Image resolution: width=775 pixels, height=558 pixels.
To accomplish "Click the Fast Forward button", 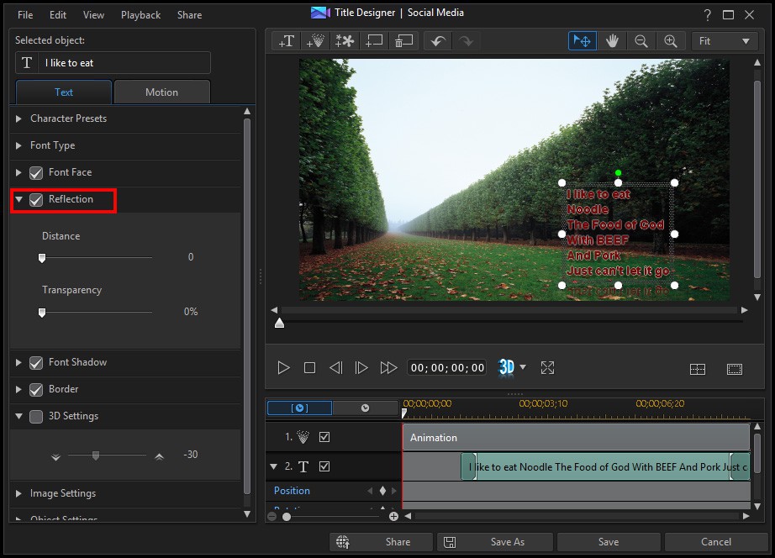I will coord(388,368).
